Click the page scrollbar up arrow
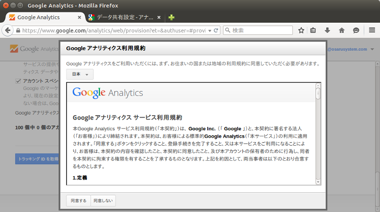 pyautogui.click(x=378, y=64)
